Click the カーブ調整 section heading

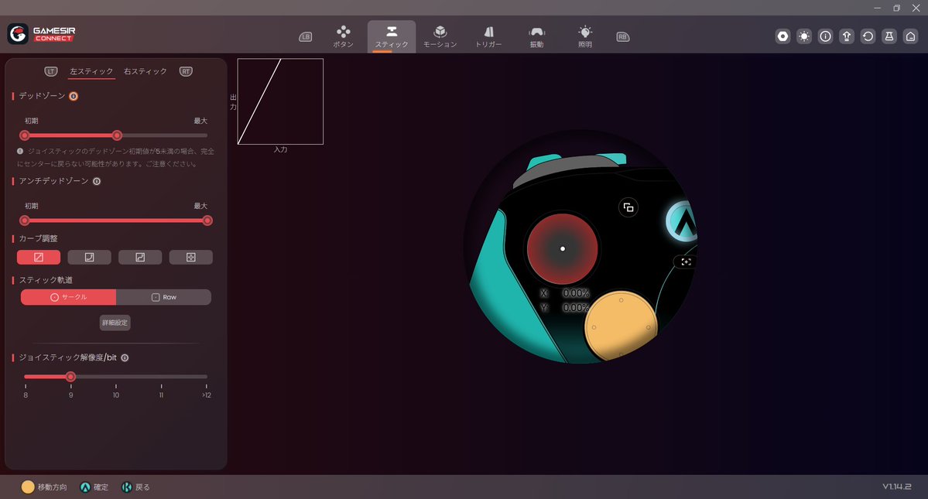pos(38,238)
